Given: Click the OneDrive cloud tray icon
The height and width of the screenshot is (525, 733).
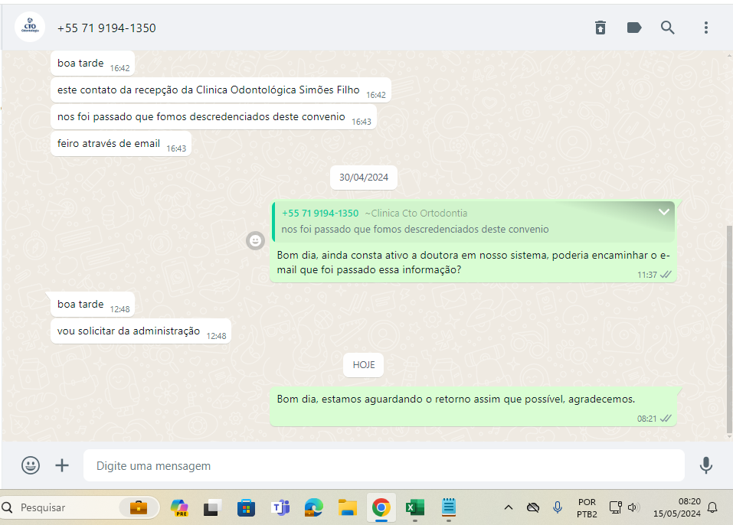Looking at the screenshot, I should point(533,507).
